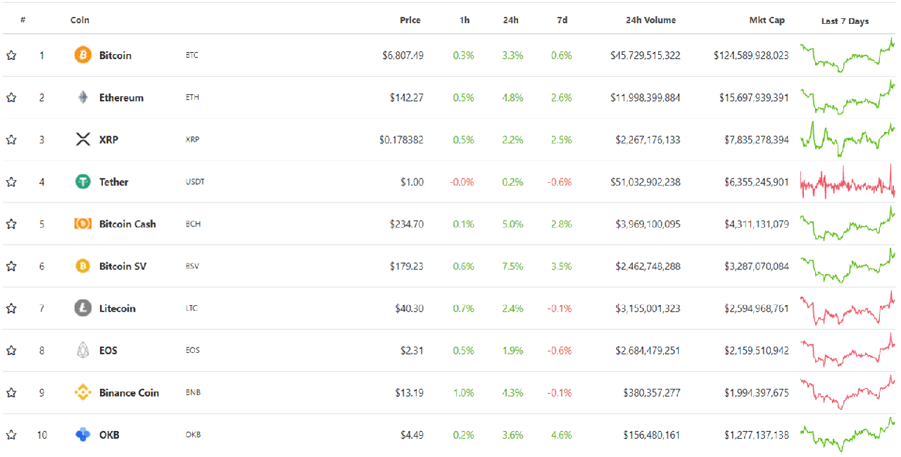The image size is (901, 457).
Task: Open the XRP coin name link
Action: point(108,140)
